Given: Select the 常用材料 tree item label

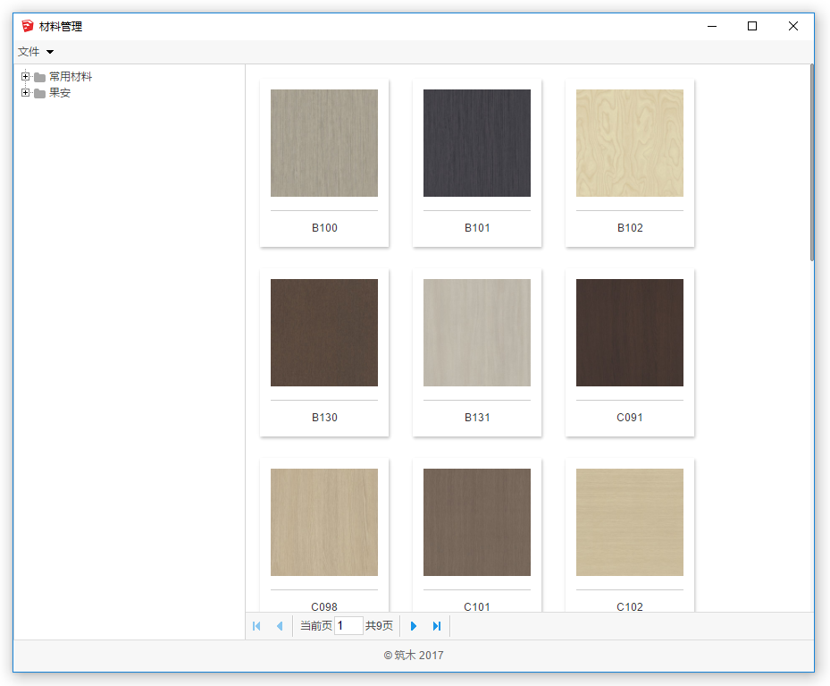Looking at the screenshot, I should [71, 77].
